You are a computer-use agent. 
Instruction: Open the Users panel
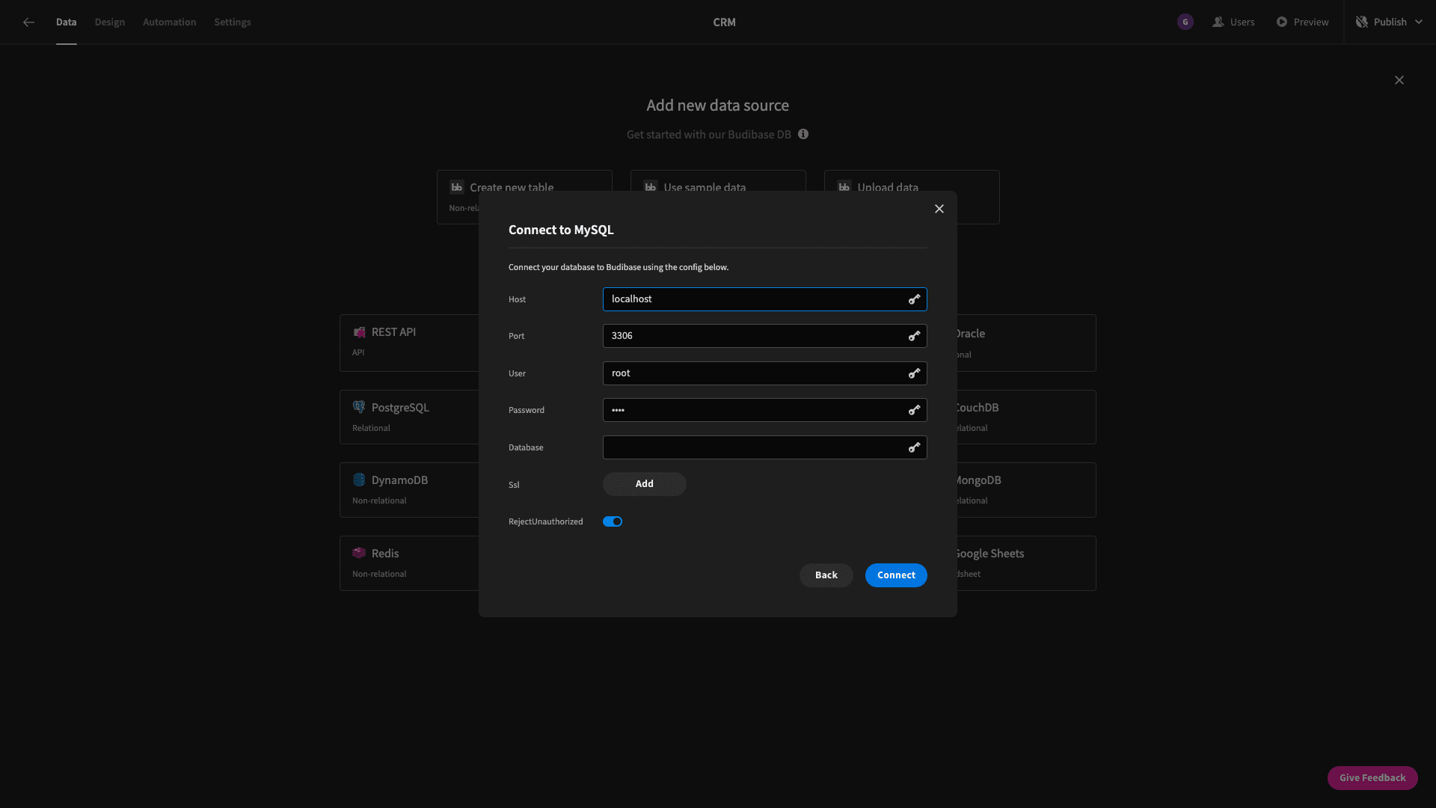tap(1234, 22)
